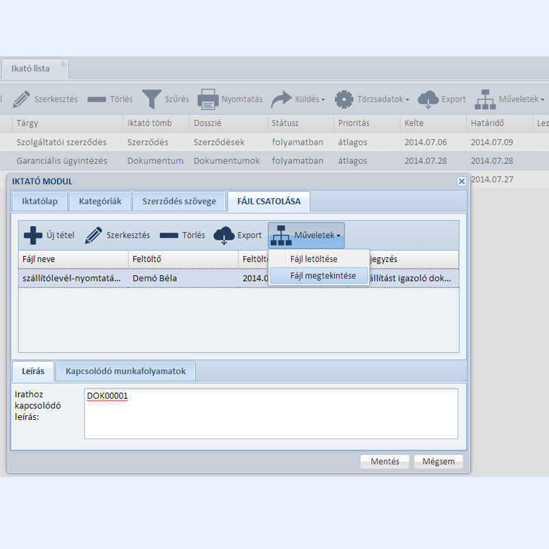The height and width of the screenshot is (549, 549).
Task: Click the cloud Export icon in the dialog
Action: click(x=224, y=235)
